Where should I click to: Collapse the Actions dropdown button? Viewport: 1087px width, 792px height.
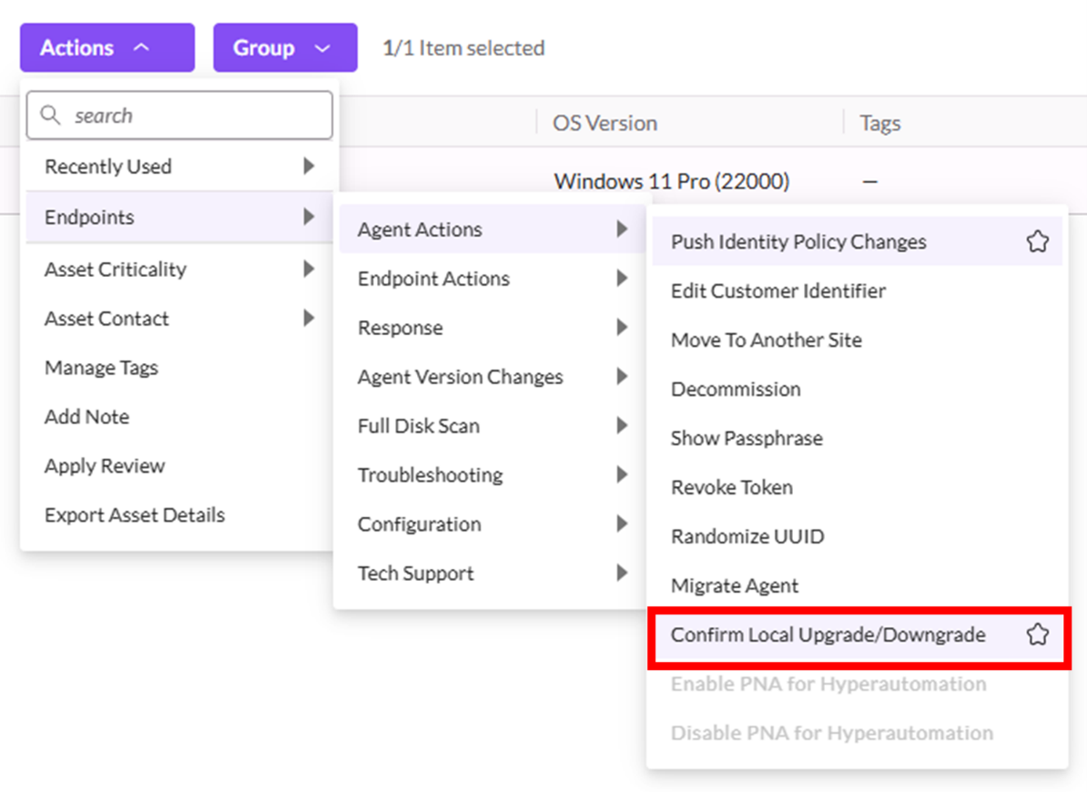(107, 47)
